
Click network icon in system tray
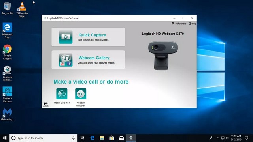223,138
